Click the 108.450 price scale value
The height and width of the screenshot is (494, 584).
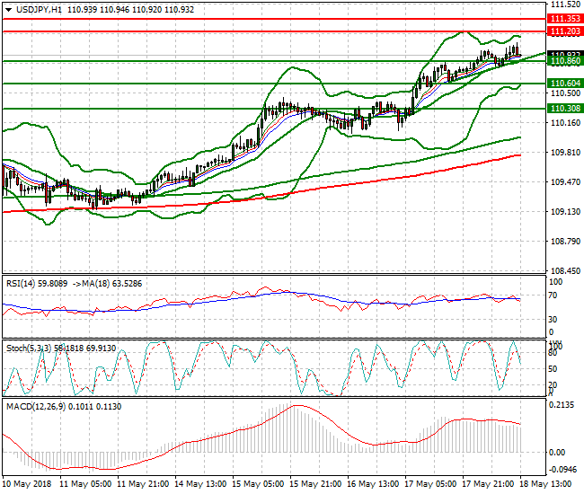click(565, 271)
